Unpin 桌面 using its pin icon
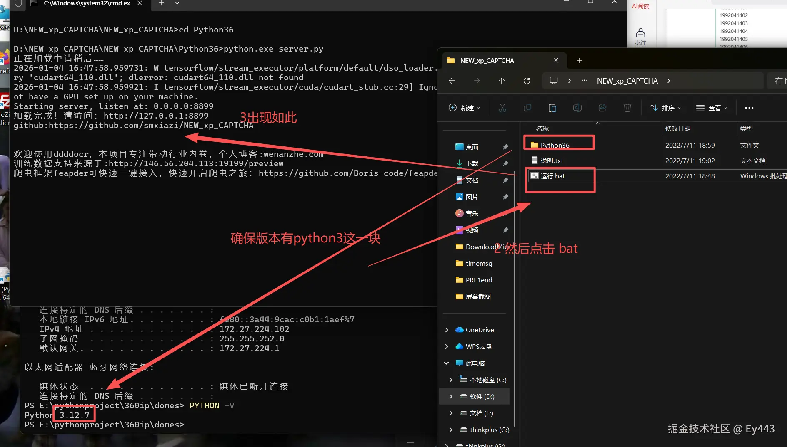787x447 pixels. pyautogui.click(x=505, y=147)
